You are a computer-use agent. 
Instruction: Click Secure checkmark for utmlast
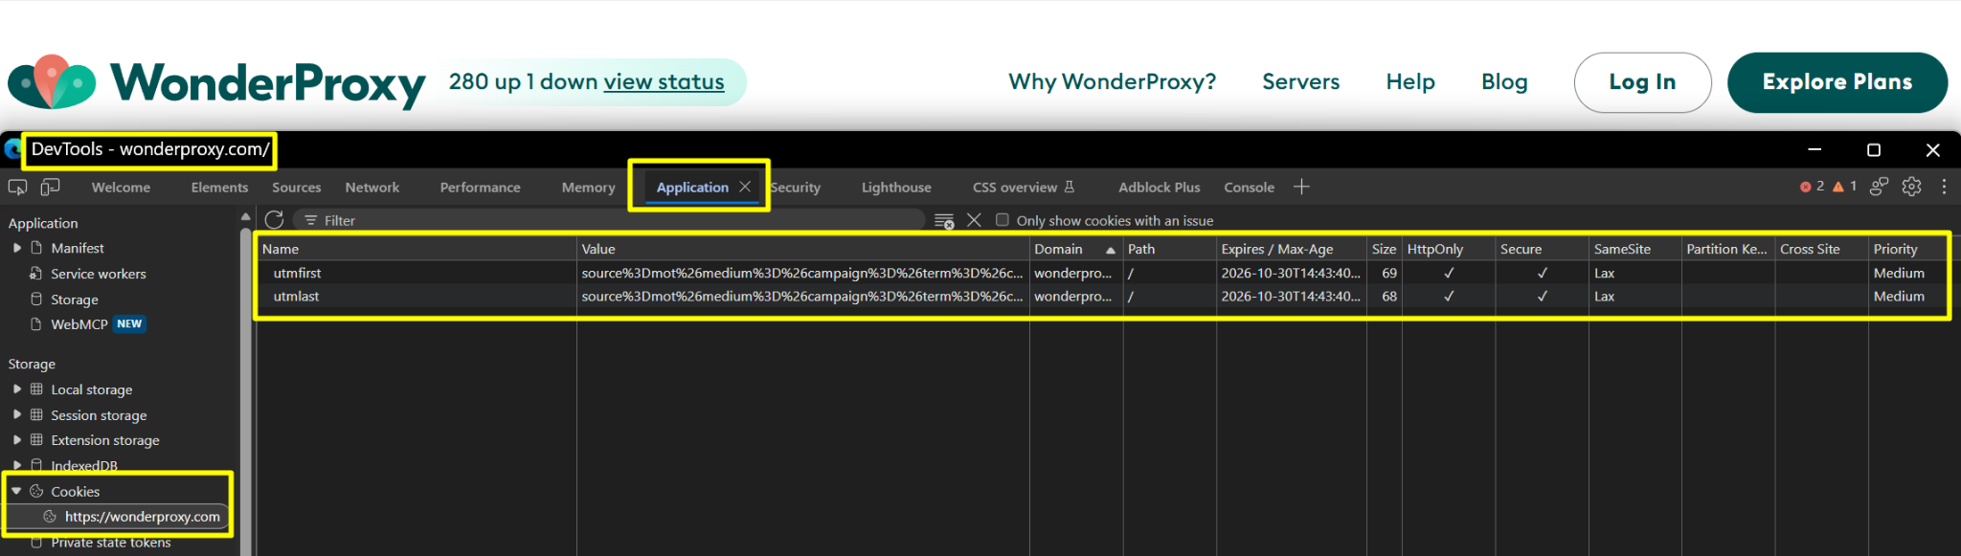pyautogui.click(x=1542, y=297)
